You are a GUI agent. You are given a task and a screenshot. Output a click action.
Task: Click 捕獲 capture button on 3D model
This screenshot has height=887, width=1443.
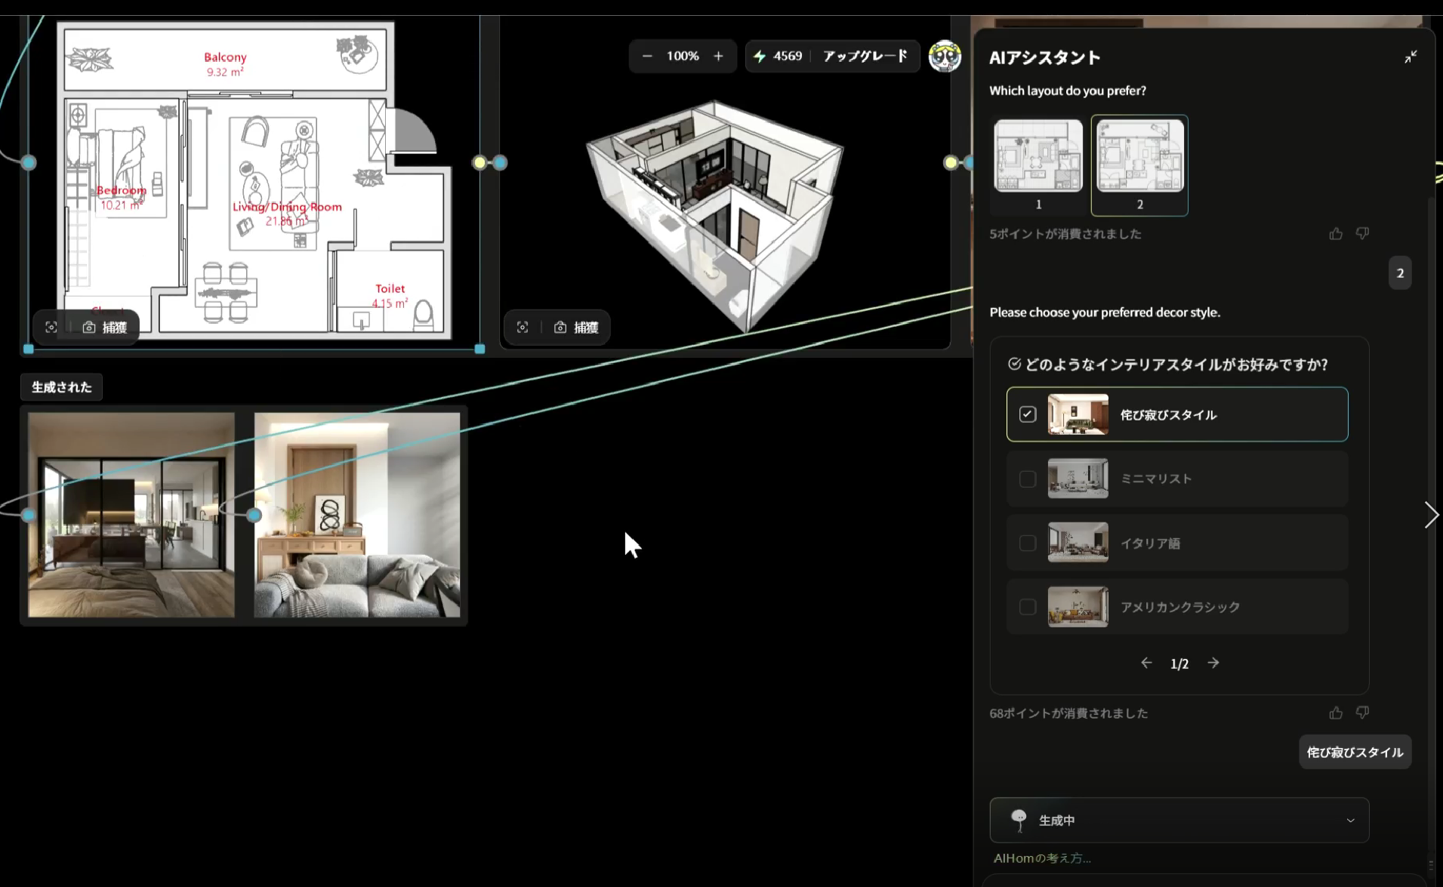576,327
